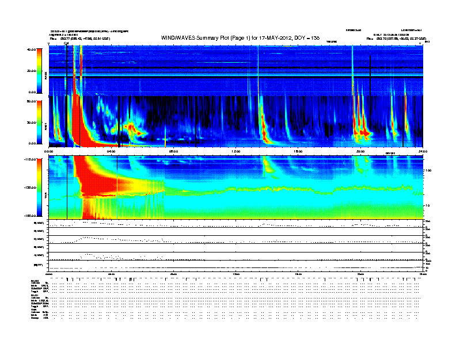The image size is (456, 352).
Task: Click the Cal marker above RAD2 panel
Action: [66, 43]
